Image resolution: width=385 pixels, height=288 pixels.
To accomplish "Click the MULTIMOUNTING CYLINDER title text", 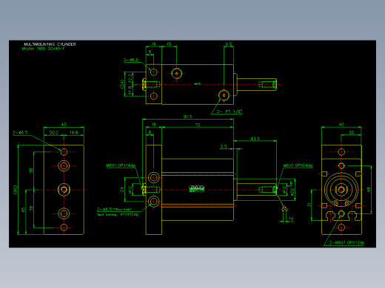I will [x=50, y=44].
